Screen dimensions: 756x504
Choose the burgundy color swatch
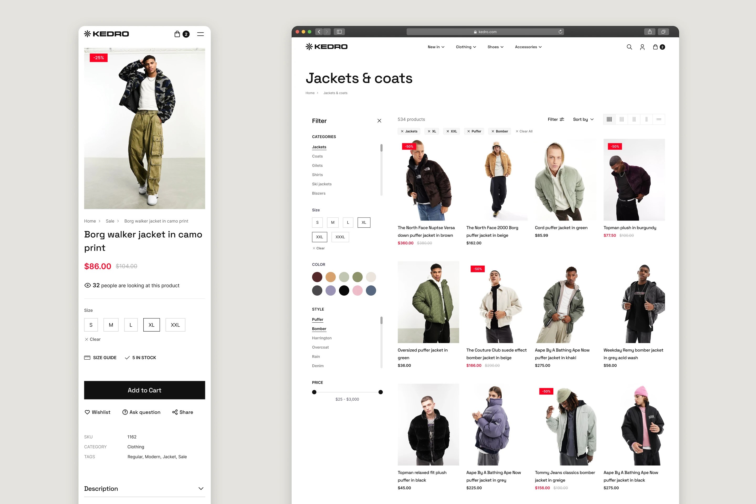(317, 277)
